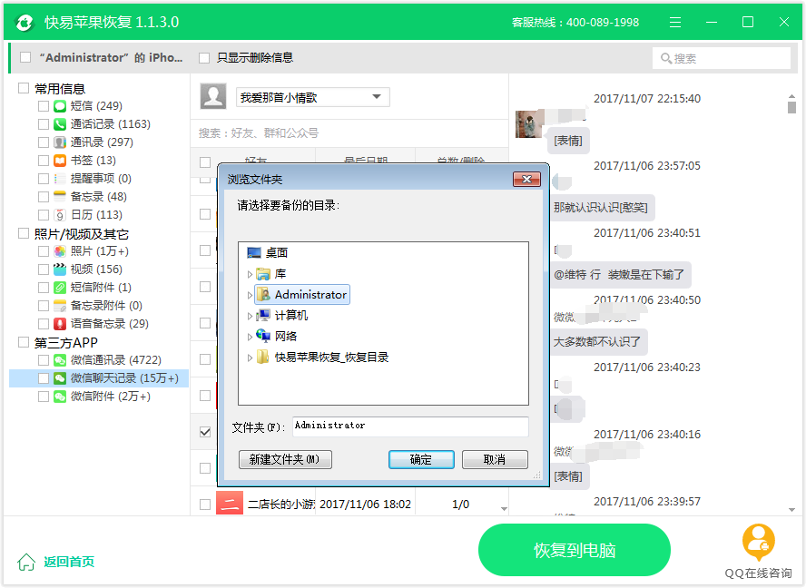Enable 只显示删除信息 checkbox
Image resolution: width=806 pixels, height=588 pixels.
(x=204, y=57)
